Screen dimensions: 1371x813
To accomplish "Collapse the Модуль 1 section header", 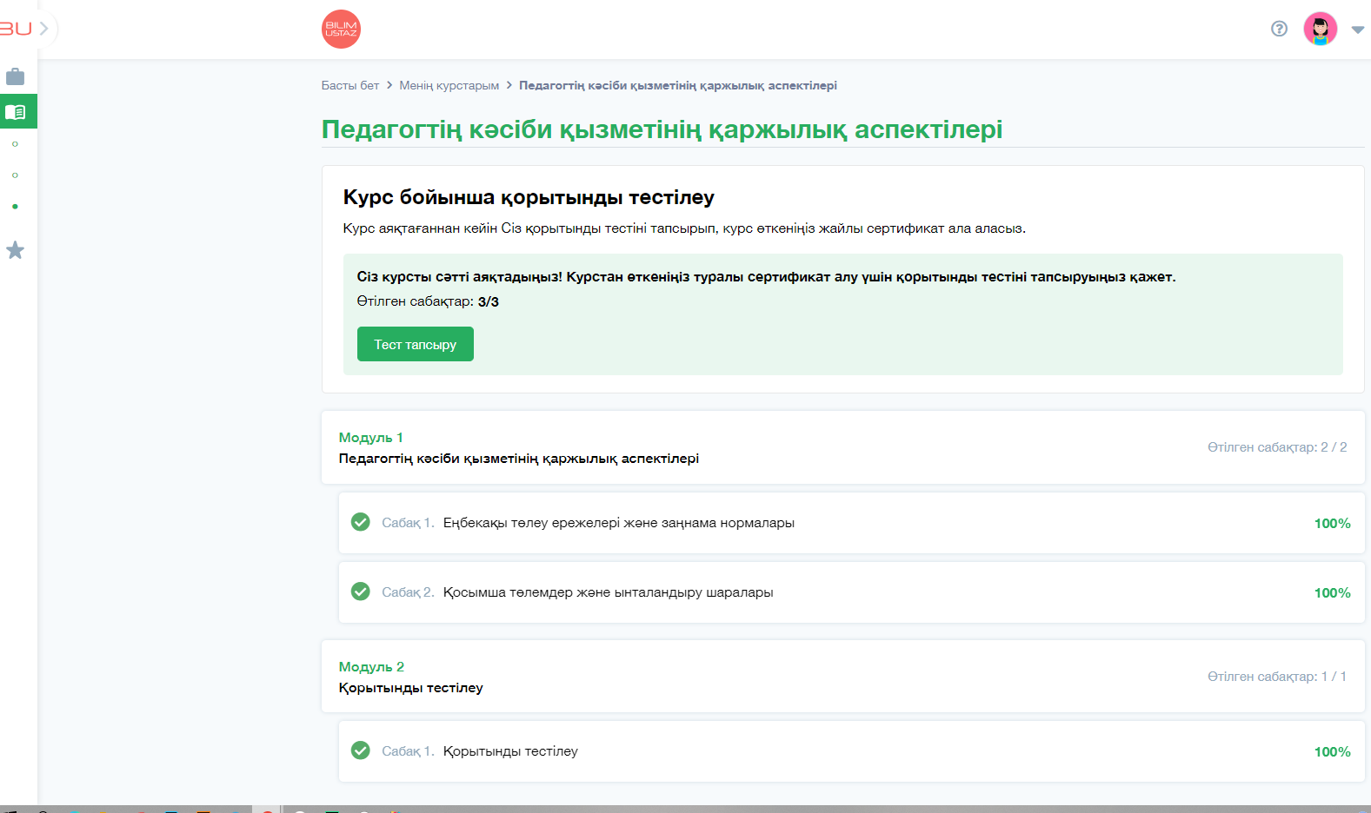I will [x=842, y=447].
